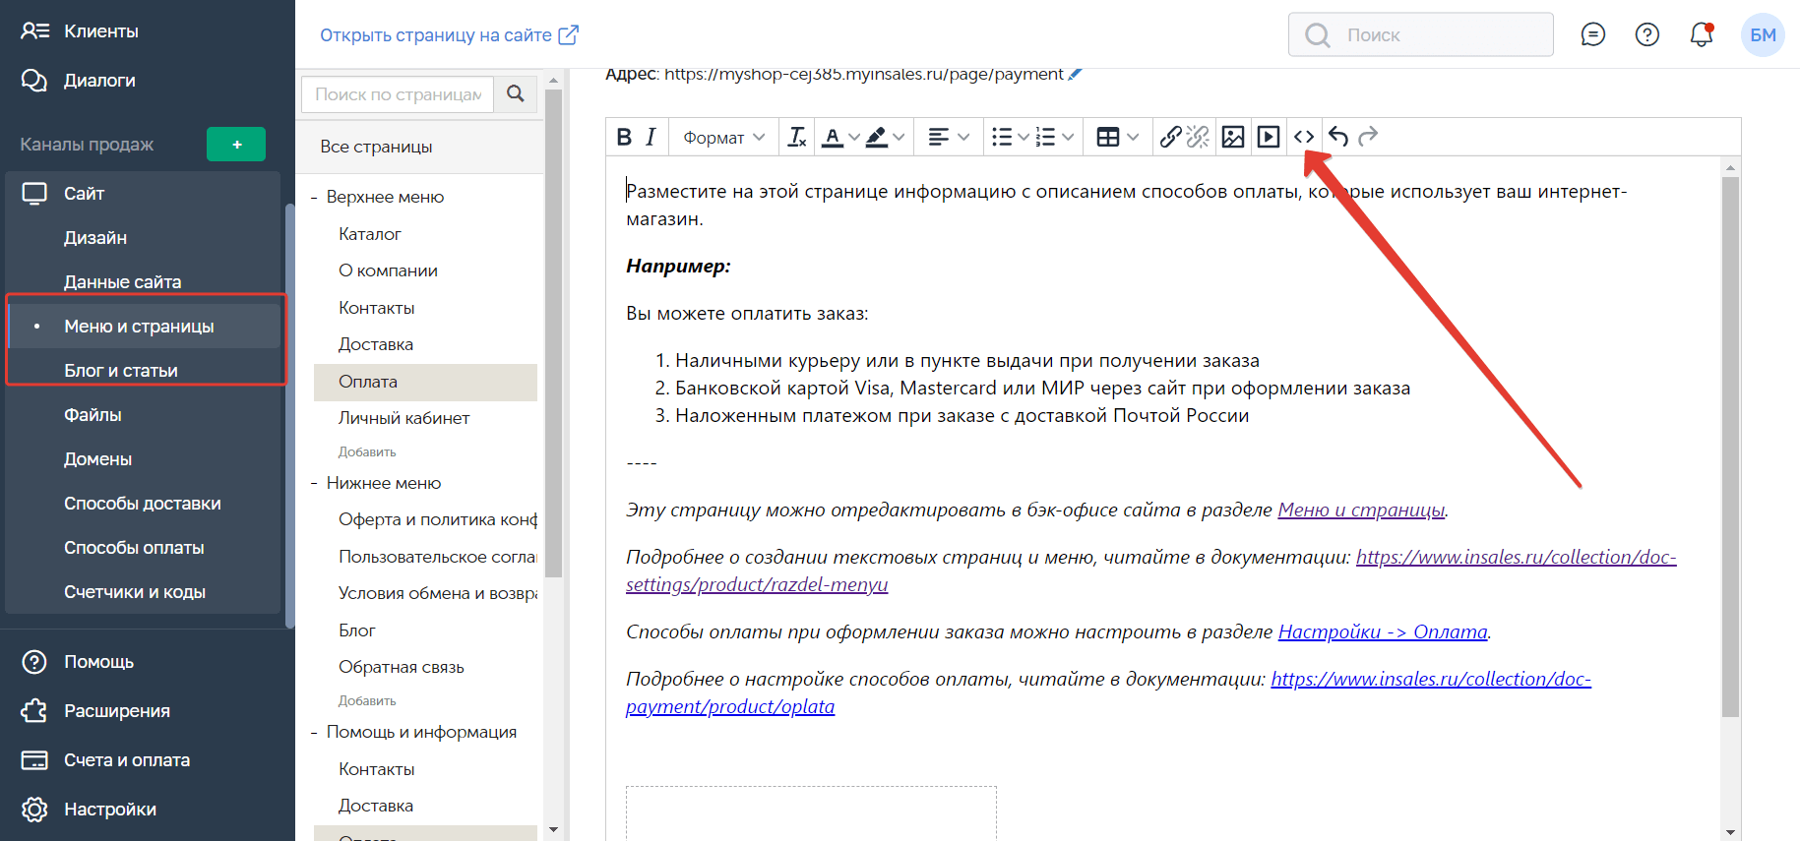Expand the table options arrow
This screenshot has width=1800, height=841.
(x=1133, y=137)
